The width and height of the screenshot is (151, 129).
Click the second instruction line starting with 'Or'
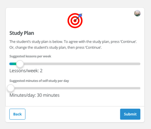(x=56, y=47)
